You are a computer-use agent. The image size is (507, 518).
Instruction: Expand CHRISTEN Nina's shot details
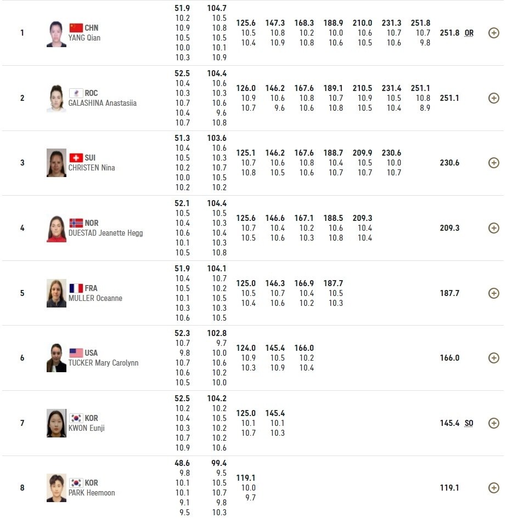[x=493, y=163]
